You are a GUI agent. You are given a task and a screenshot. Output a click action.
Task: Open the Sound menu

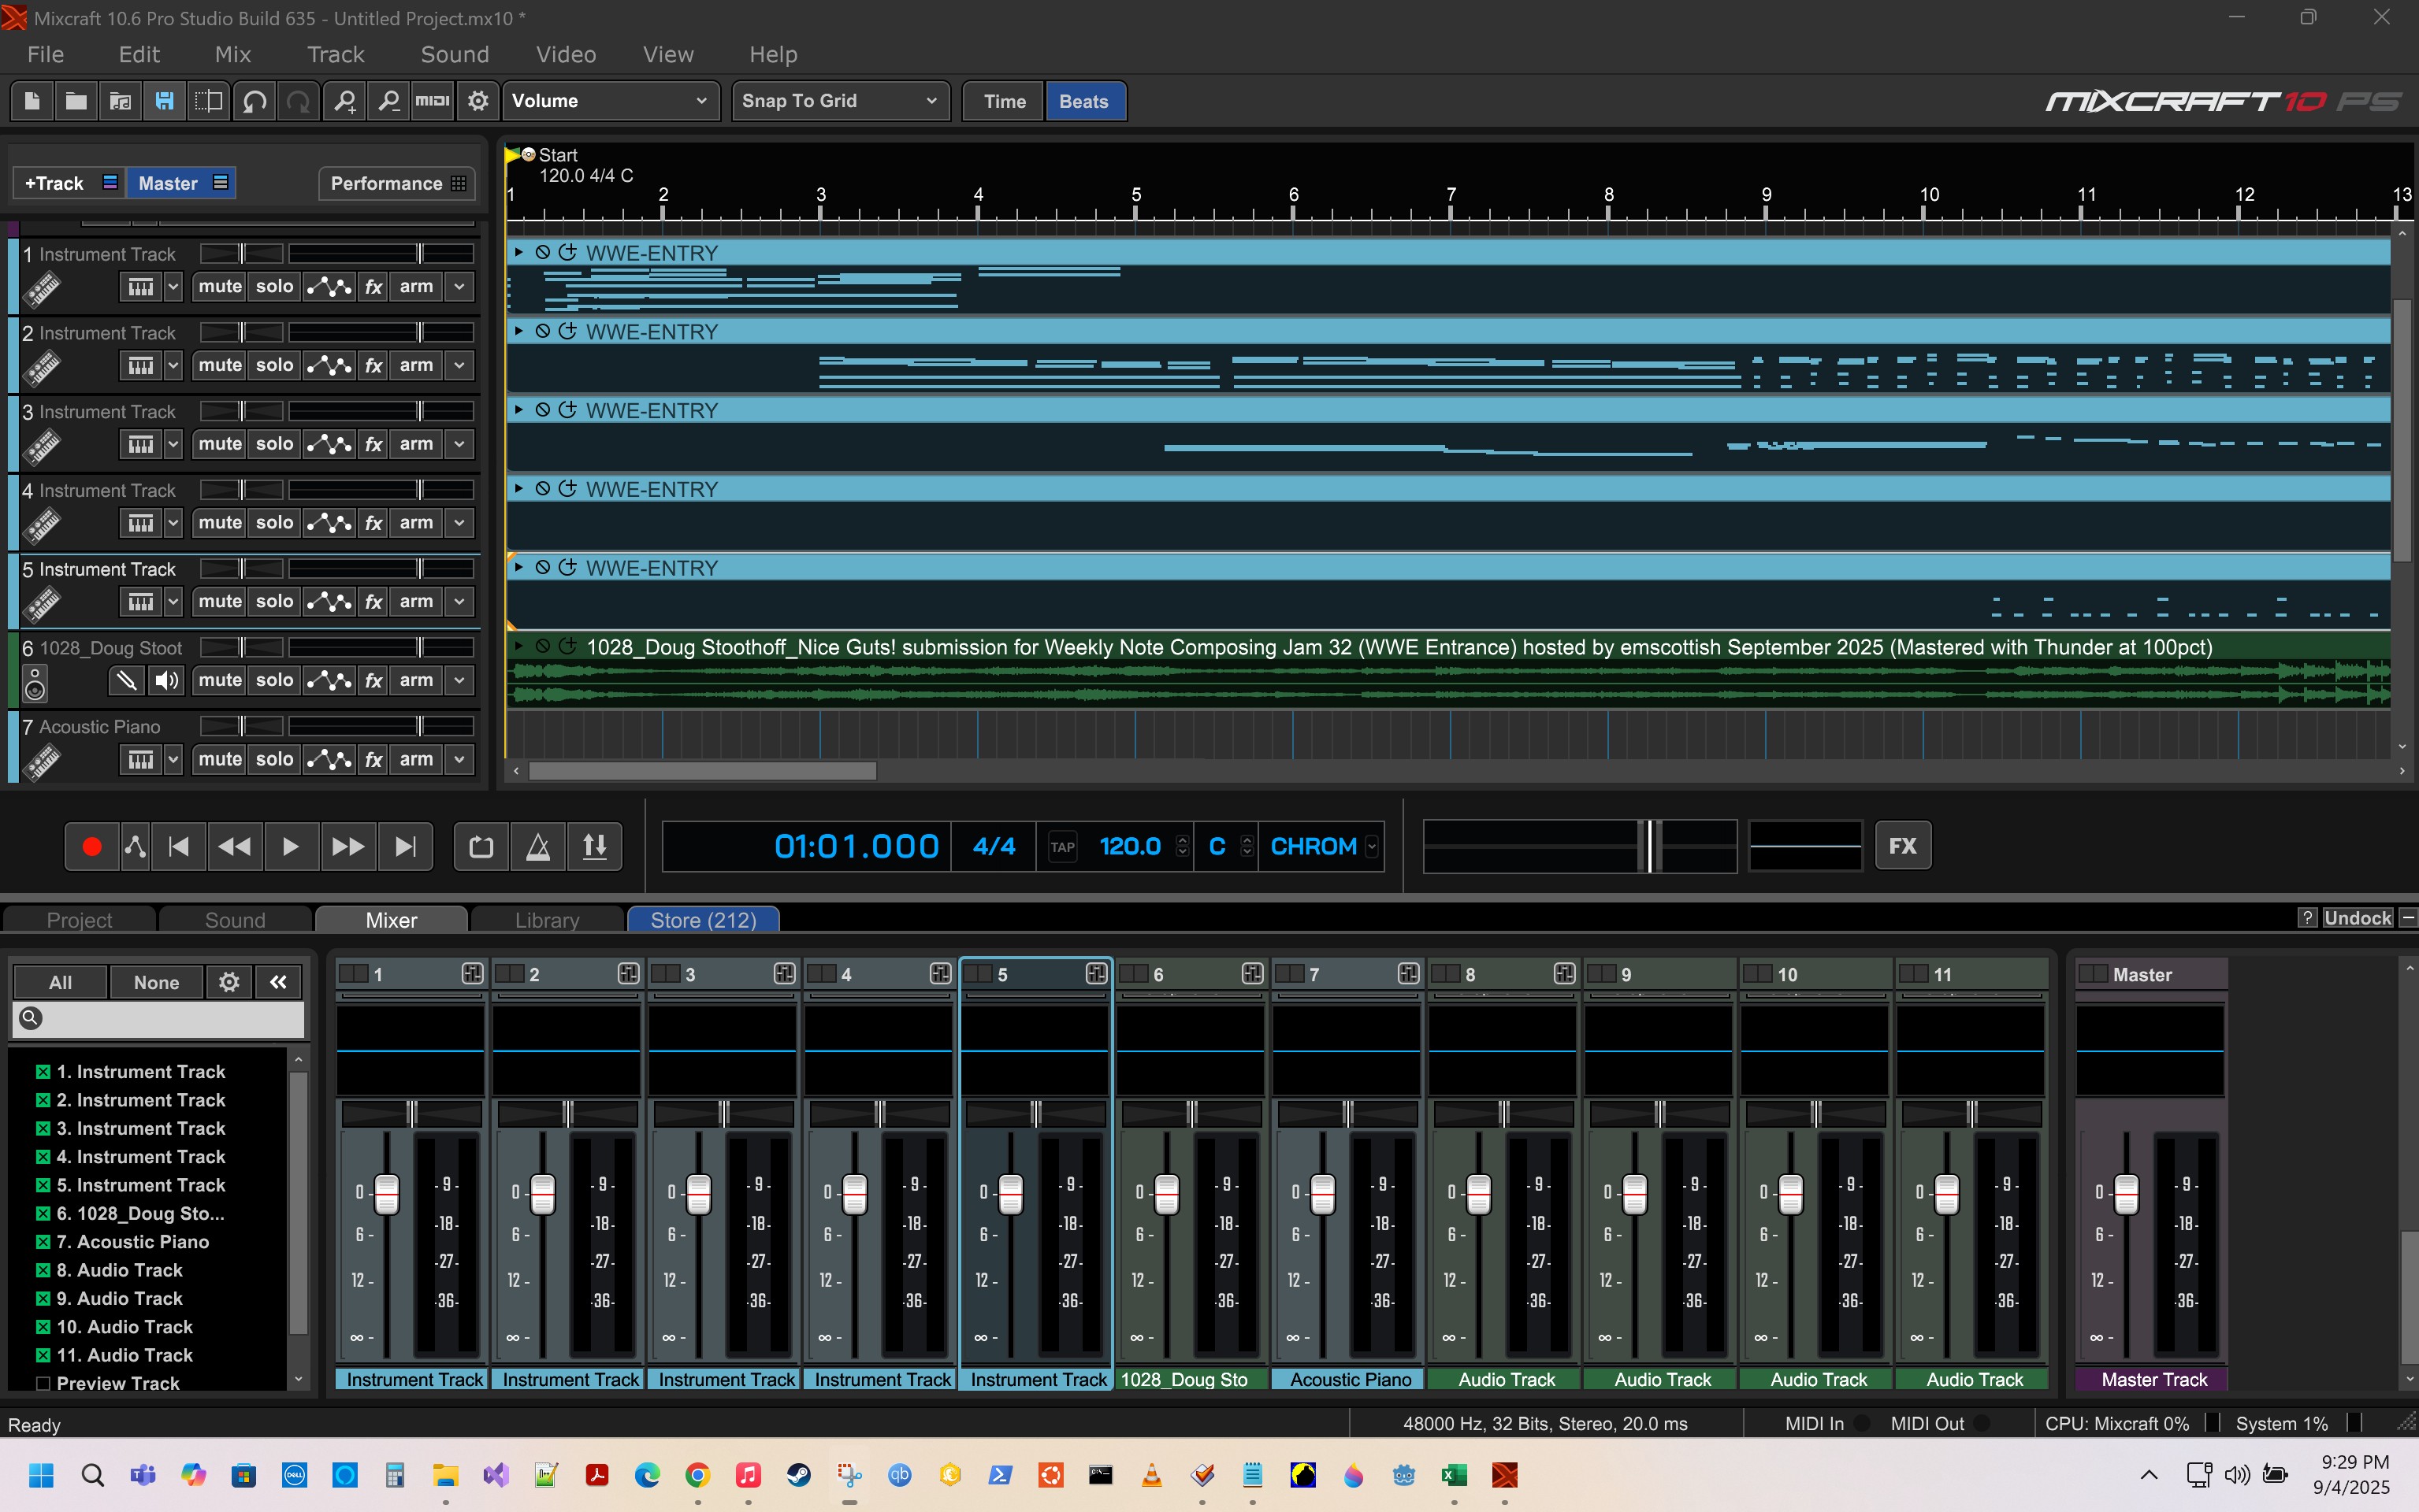click(454, 54)
